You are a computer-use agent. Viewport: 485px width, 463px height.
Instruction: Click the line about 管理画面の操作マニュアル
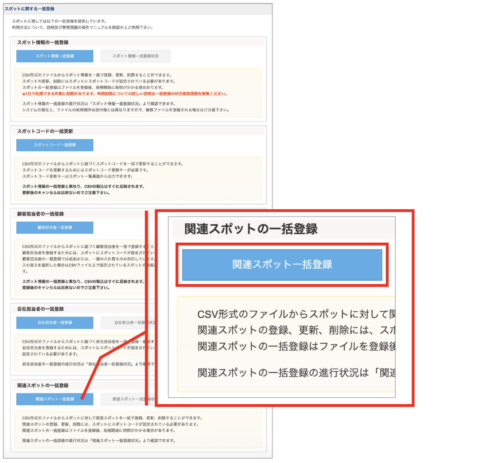click(82, 27)
